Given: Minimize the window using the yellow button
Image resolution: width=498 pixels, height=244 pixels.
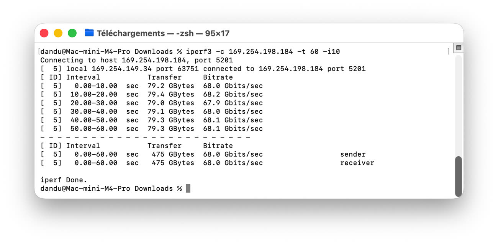Looking at the screenshot, I should click(58, 33).
